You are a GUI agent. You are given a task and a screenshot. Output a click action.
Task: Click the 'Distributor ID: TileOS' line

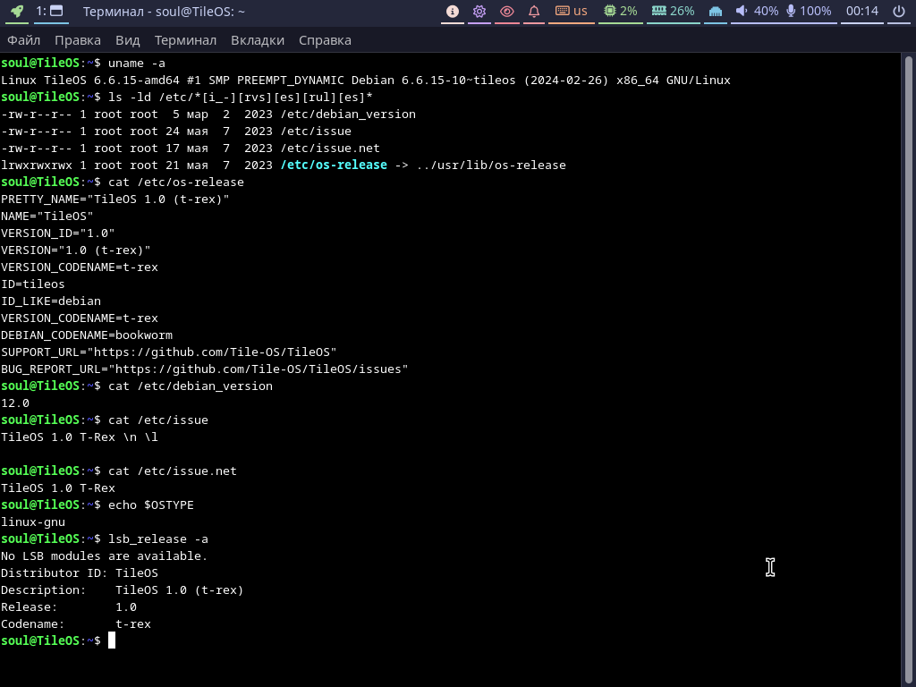pyautogui.click(x=80, y=572)
